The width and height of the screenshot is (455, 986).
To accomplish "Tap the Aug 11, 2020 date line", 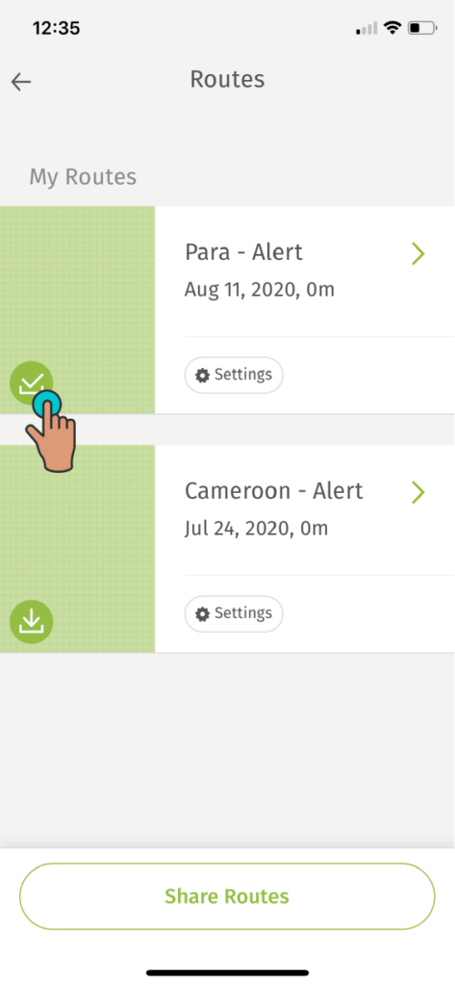I will point(260,290).
